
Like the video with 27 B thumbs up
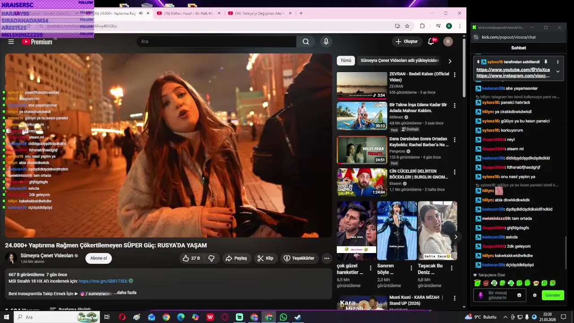coord(191,258)
